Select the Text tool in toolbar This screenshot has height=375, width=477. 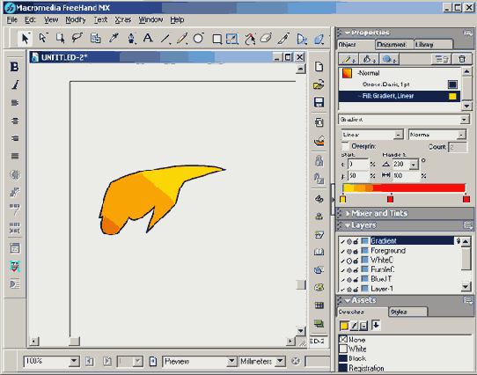tap(148, 39)
